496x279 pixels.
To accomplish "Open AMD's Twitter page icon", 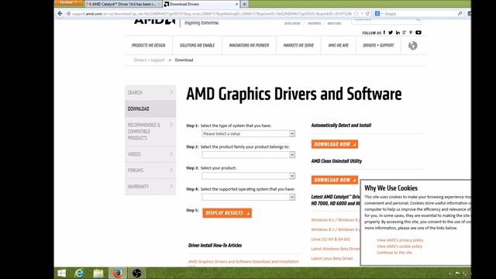I will point(391,33).
